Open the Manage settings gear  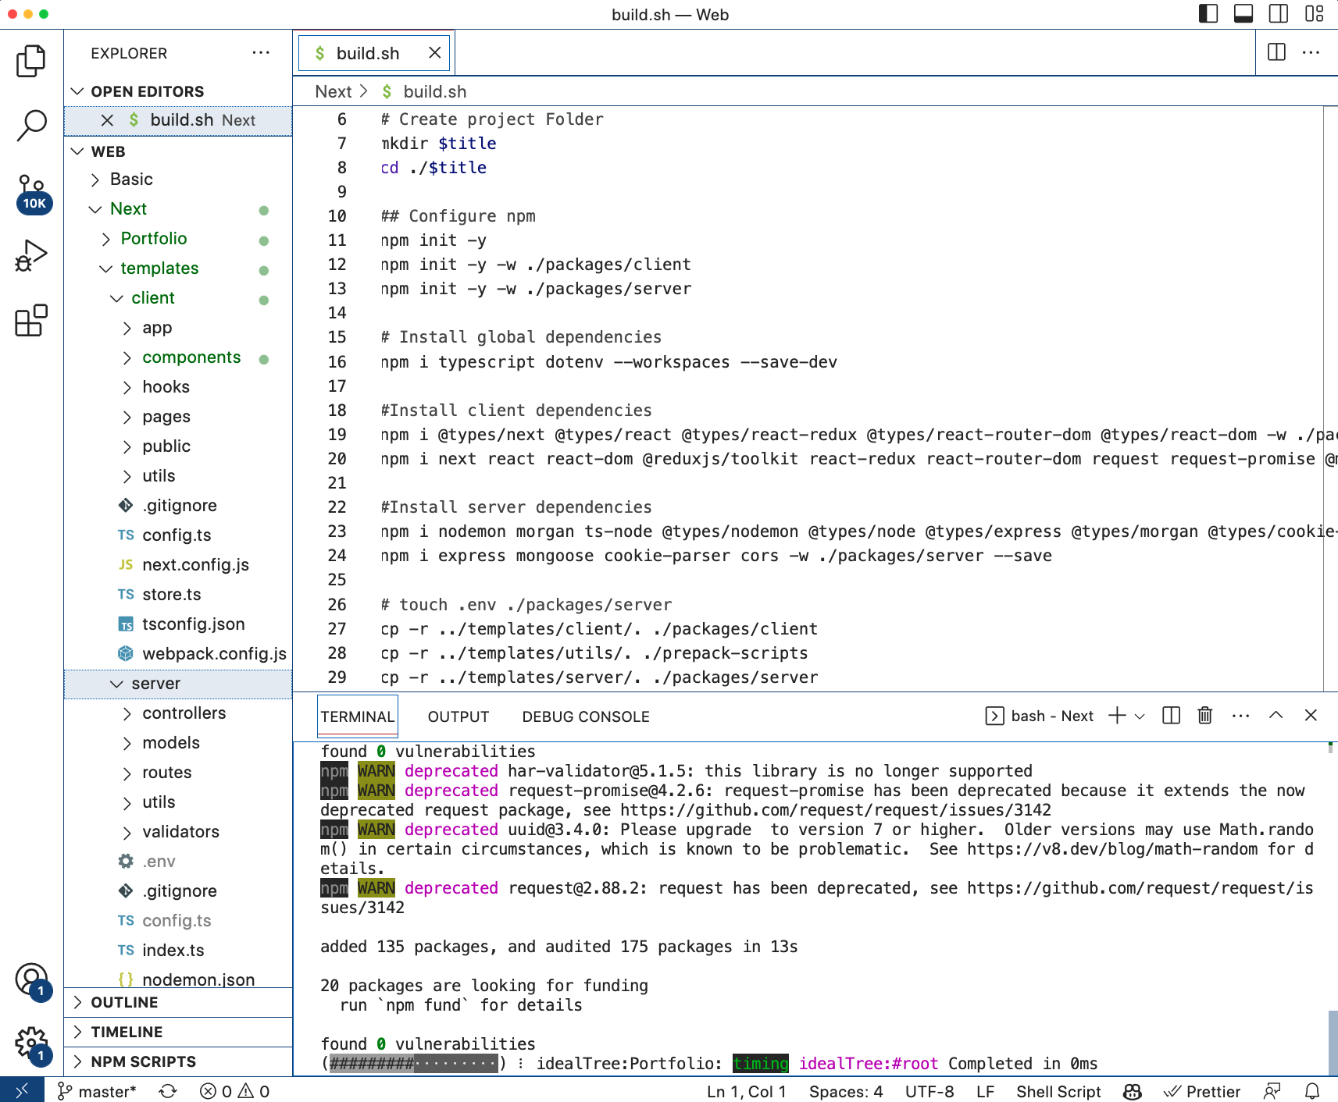[x=31, y=1043]
